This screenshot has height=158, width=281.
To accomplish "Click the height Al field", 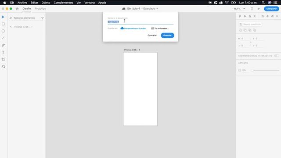I will pos(245,46).
